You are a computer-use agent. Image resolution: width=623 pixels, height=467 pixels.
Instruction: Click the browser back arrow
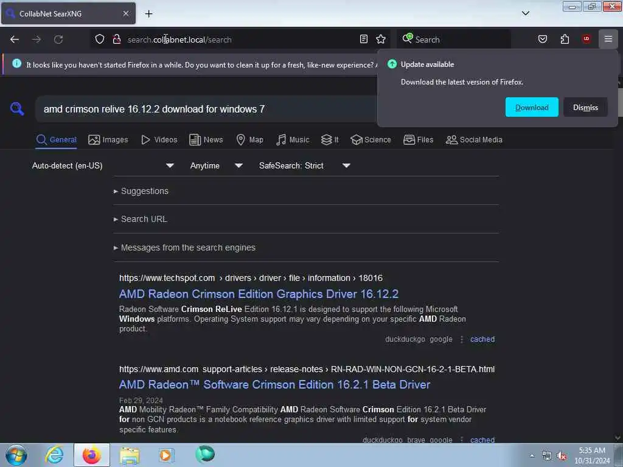(x=15, y=40)
